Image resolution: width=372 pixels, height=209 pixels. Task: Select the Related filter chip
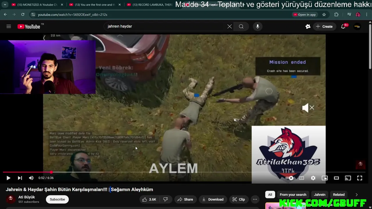(339, 195)
